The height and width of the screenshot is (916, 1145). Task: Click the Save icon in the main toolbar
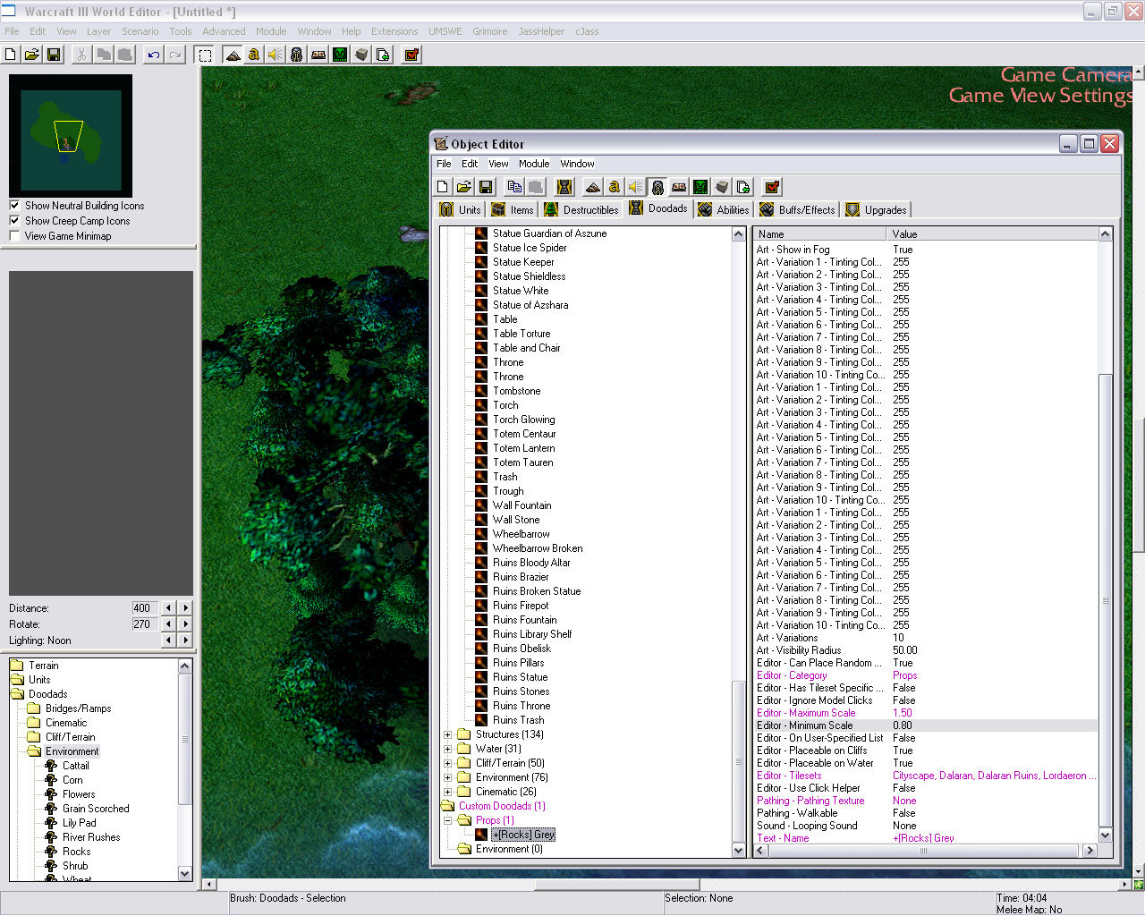[54, 55]
